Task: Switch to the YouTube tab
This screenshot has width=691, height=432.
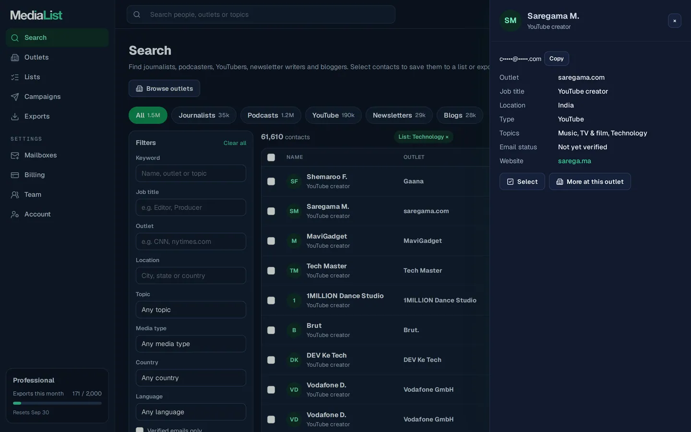Action: 334,115
